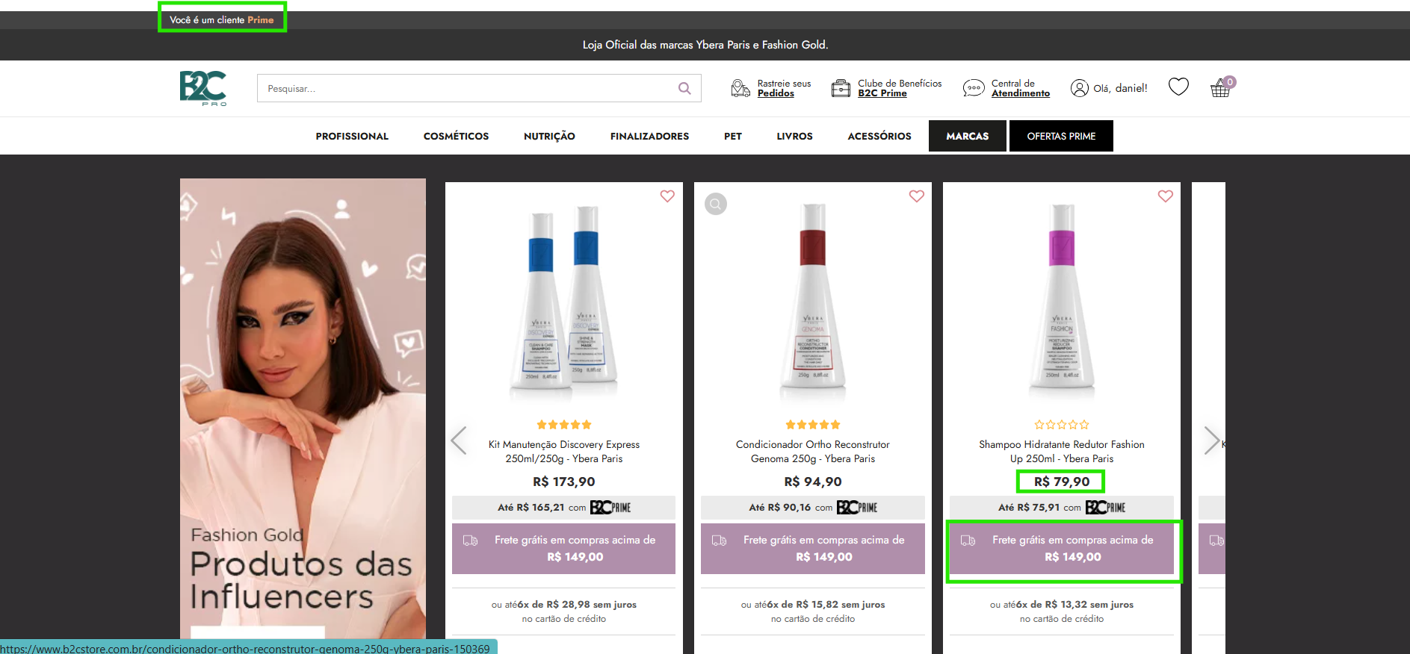Click free shipping banner on Condicionador card
The height and width of the screenshot is (654, 1410).
813,549
